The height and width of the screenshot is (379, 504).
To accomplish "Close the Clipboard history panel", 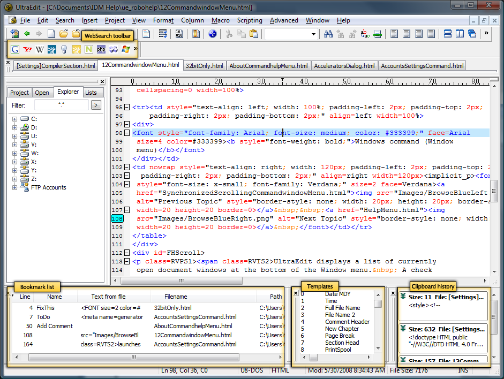I will pyautogui.click(x=393, y=293).
